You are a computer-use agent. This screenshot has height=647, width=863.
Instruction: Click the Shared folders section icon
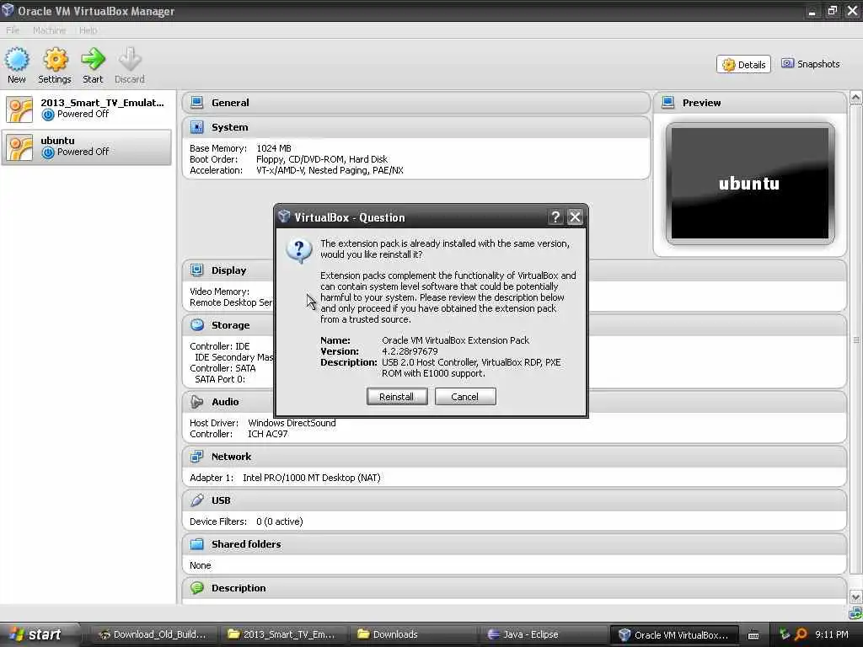point(196,544)
